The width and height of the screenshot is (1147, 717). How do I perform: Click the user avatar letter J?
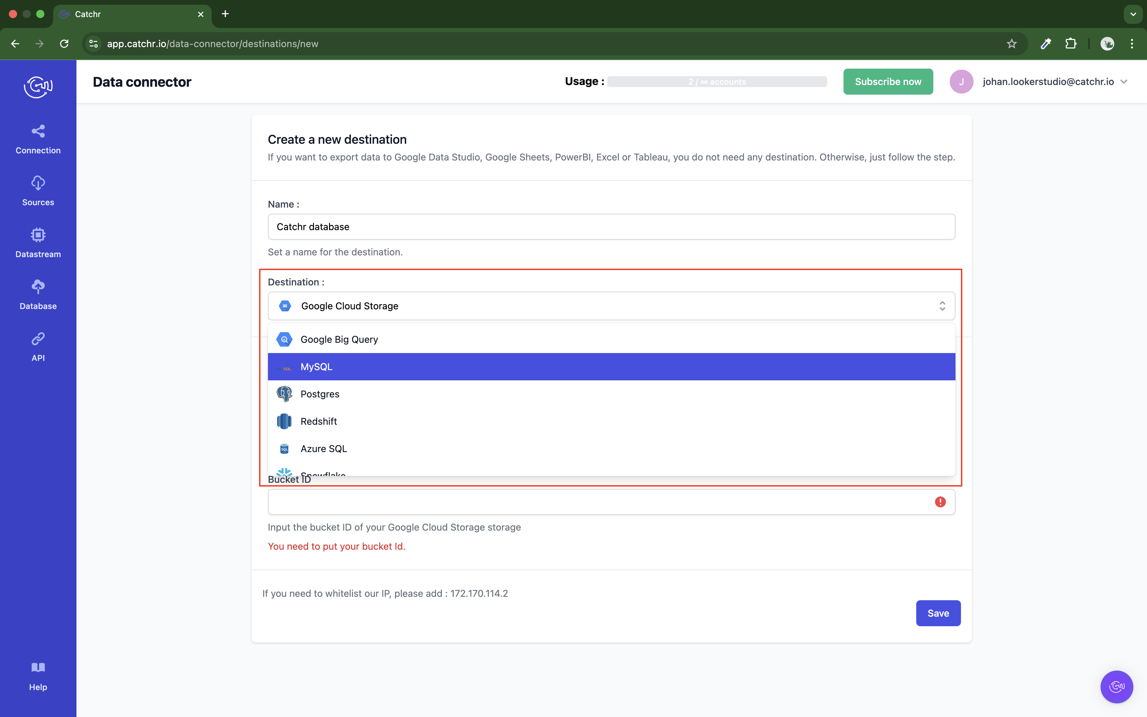click(x=961, y=82)
